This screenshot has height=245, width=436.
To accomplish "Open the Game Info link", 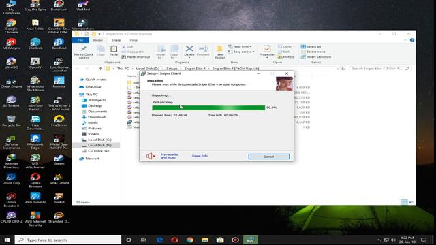I will click(200, 156).
